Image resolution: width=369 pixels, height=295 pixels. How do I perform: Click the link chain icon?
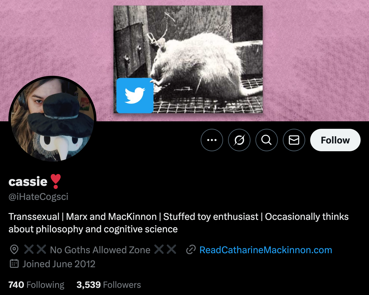pyautogui.click(x=191, y=249)
